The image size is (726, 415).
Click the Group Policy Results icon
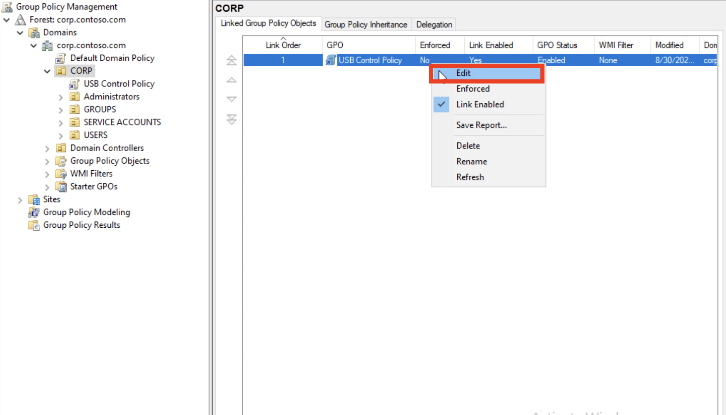pyautogui.click(x=34, y=225)
